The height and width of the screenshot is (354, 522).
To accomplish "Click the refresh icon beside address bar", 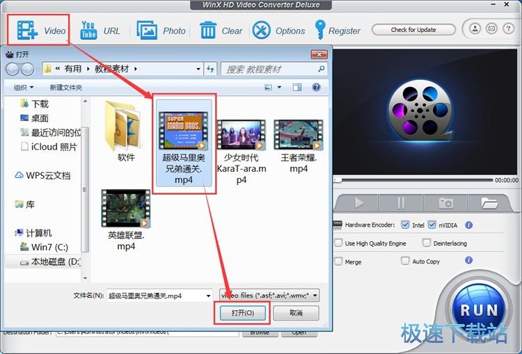I will point(210,69).
